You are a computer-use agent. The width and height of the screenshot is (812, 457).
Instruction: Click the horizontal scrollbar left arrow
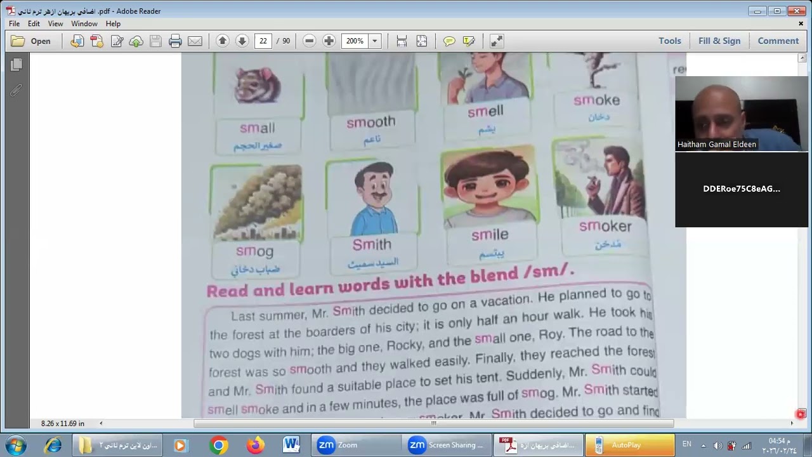tap(100, 423)
